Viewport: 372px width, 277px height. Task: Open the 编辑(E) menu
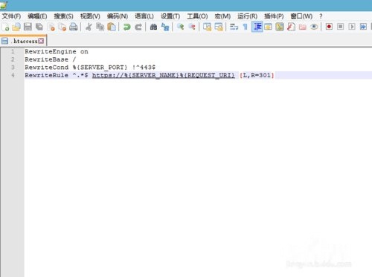pos(37,16)
